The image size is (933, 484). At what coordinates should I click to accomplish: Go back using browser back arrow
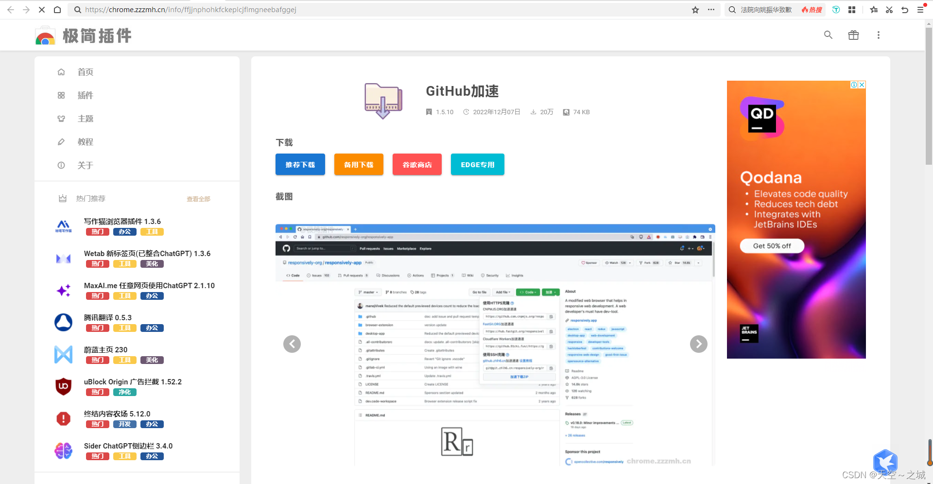click(11, 10)
